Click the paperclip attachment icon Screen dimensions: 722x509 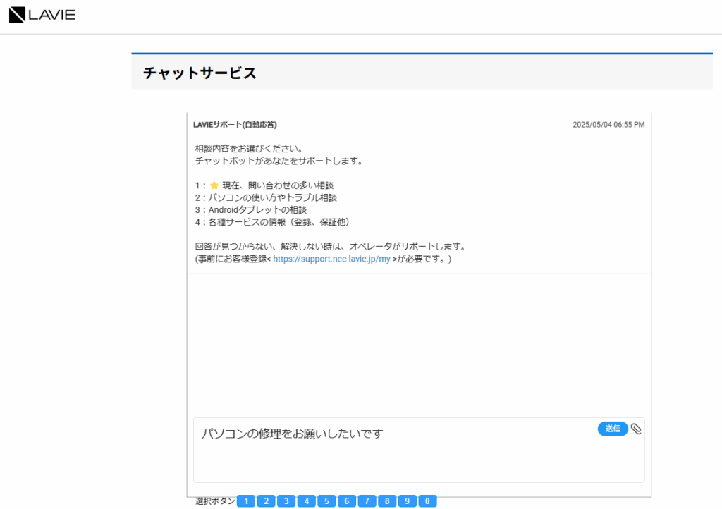click(637, 429)
